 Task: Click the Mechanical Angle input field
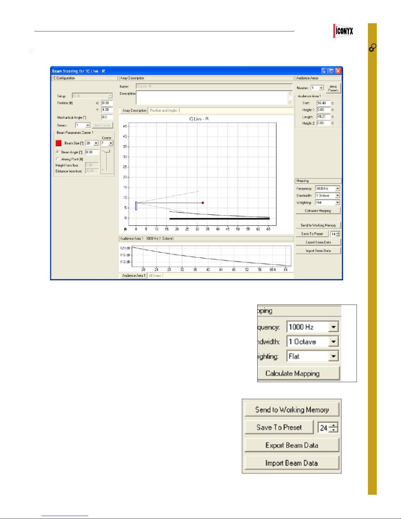pos(107,117)
